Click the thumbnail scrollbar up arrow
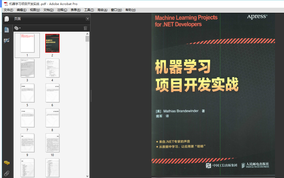The width and height of the screenshot is (284, 178). (x=87, y=34)
